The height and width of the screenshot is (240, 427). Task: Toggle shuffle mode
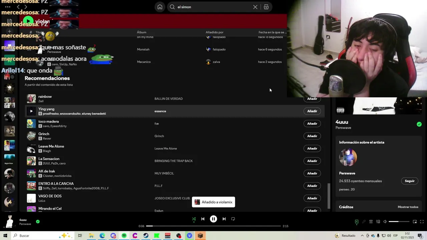[x=194, y=219]
